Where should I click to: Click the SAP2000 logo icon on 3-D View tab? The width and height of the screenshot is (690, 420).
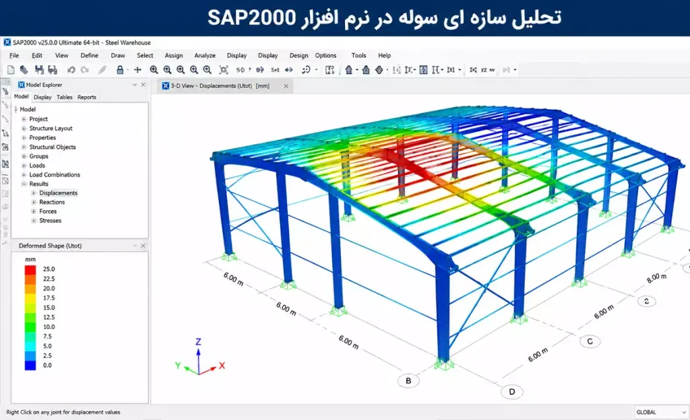click(x=166, y=85)
